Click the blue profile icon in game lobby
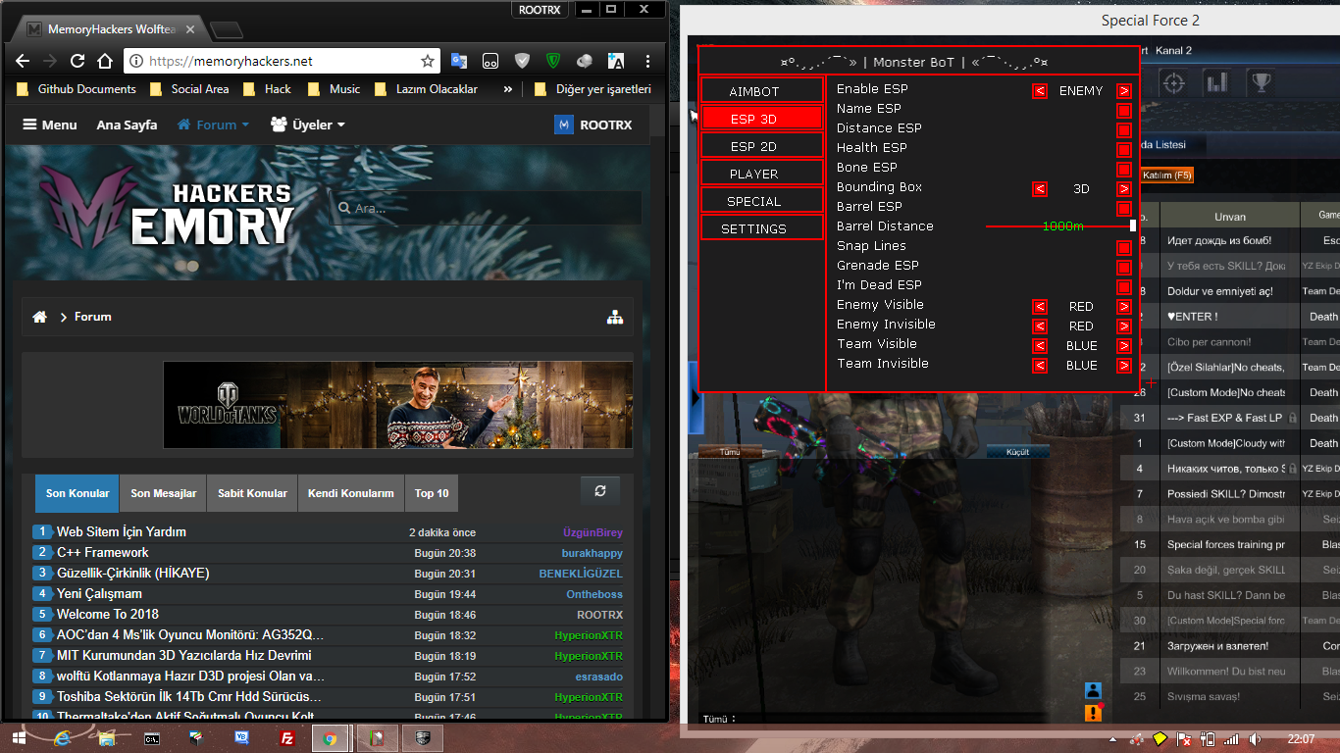The width and height of the screenshot is (1340, 753). [1094, 690]
